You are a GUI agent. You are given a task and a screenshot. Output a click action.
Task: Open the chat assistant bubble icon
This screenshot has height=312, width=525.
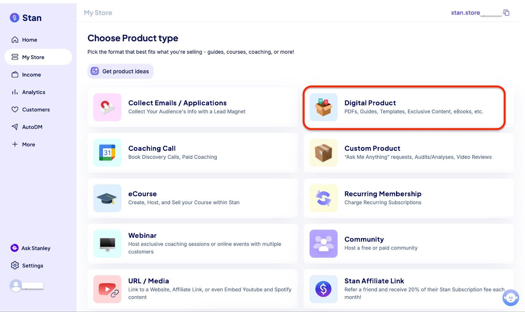511,298
